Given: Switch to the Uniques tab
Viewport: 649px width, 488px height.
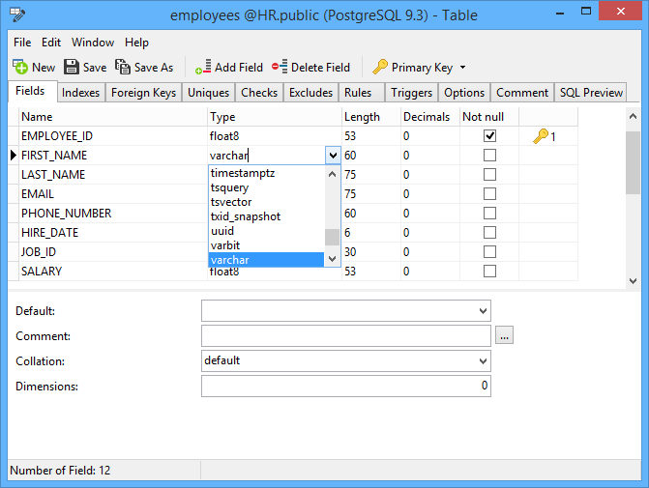Looking at the screenshot, I should point(208,93).
